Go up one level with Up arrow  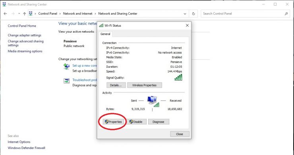click(x=24, y=14)
